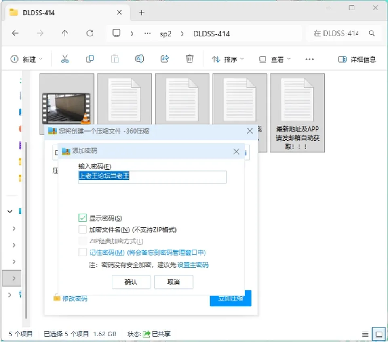The image size is (388, 342).
Task: Click the 确认 button
Action: click(131, 282)
